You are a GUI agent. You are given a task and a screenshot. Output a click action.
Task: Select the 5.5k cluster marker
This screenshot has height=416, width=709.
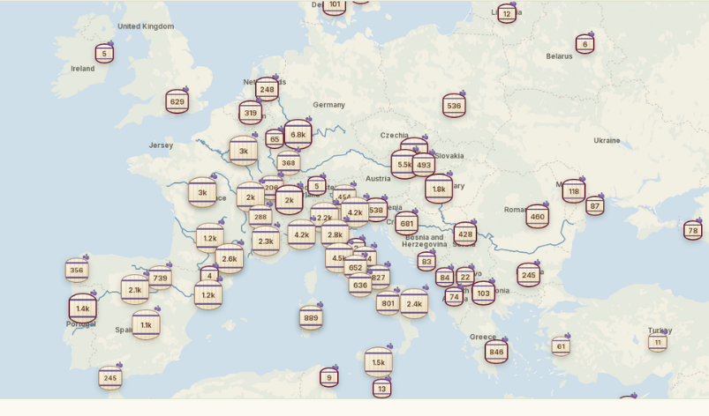coord(404,165)
